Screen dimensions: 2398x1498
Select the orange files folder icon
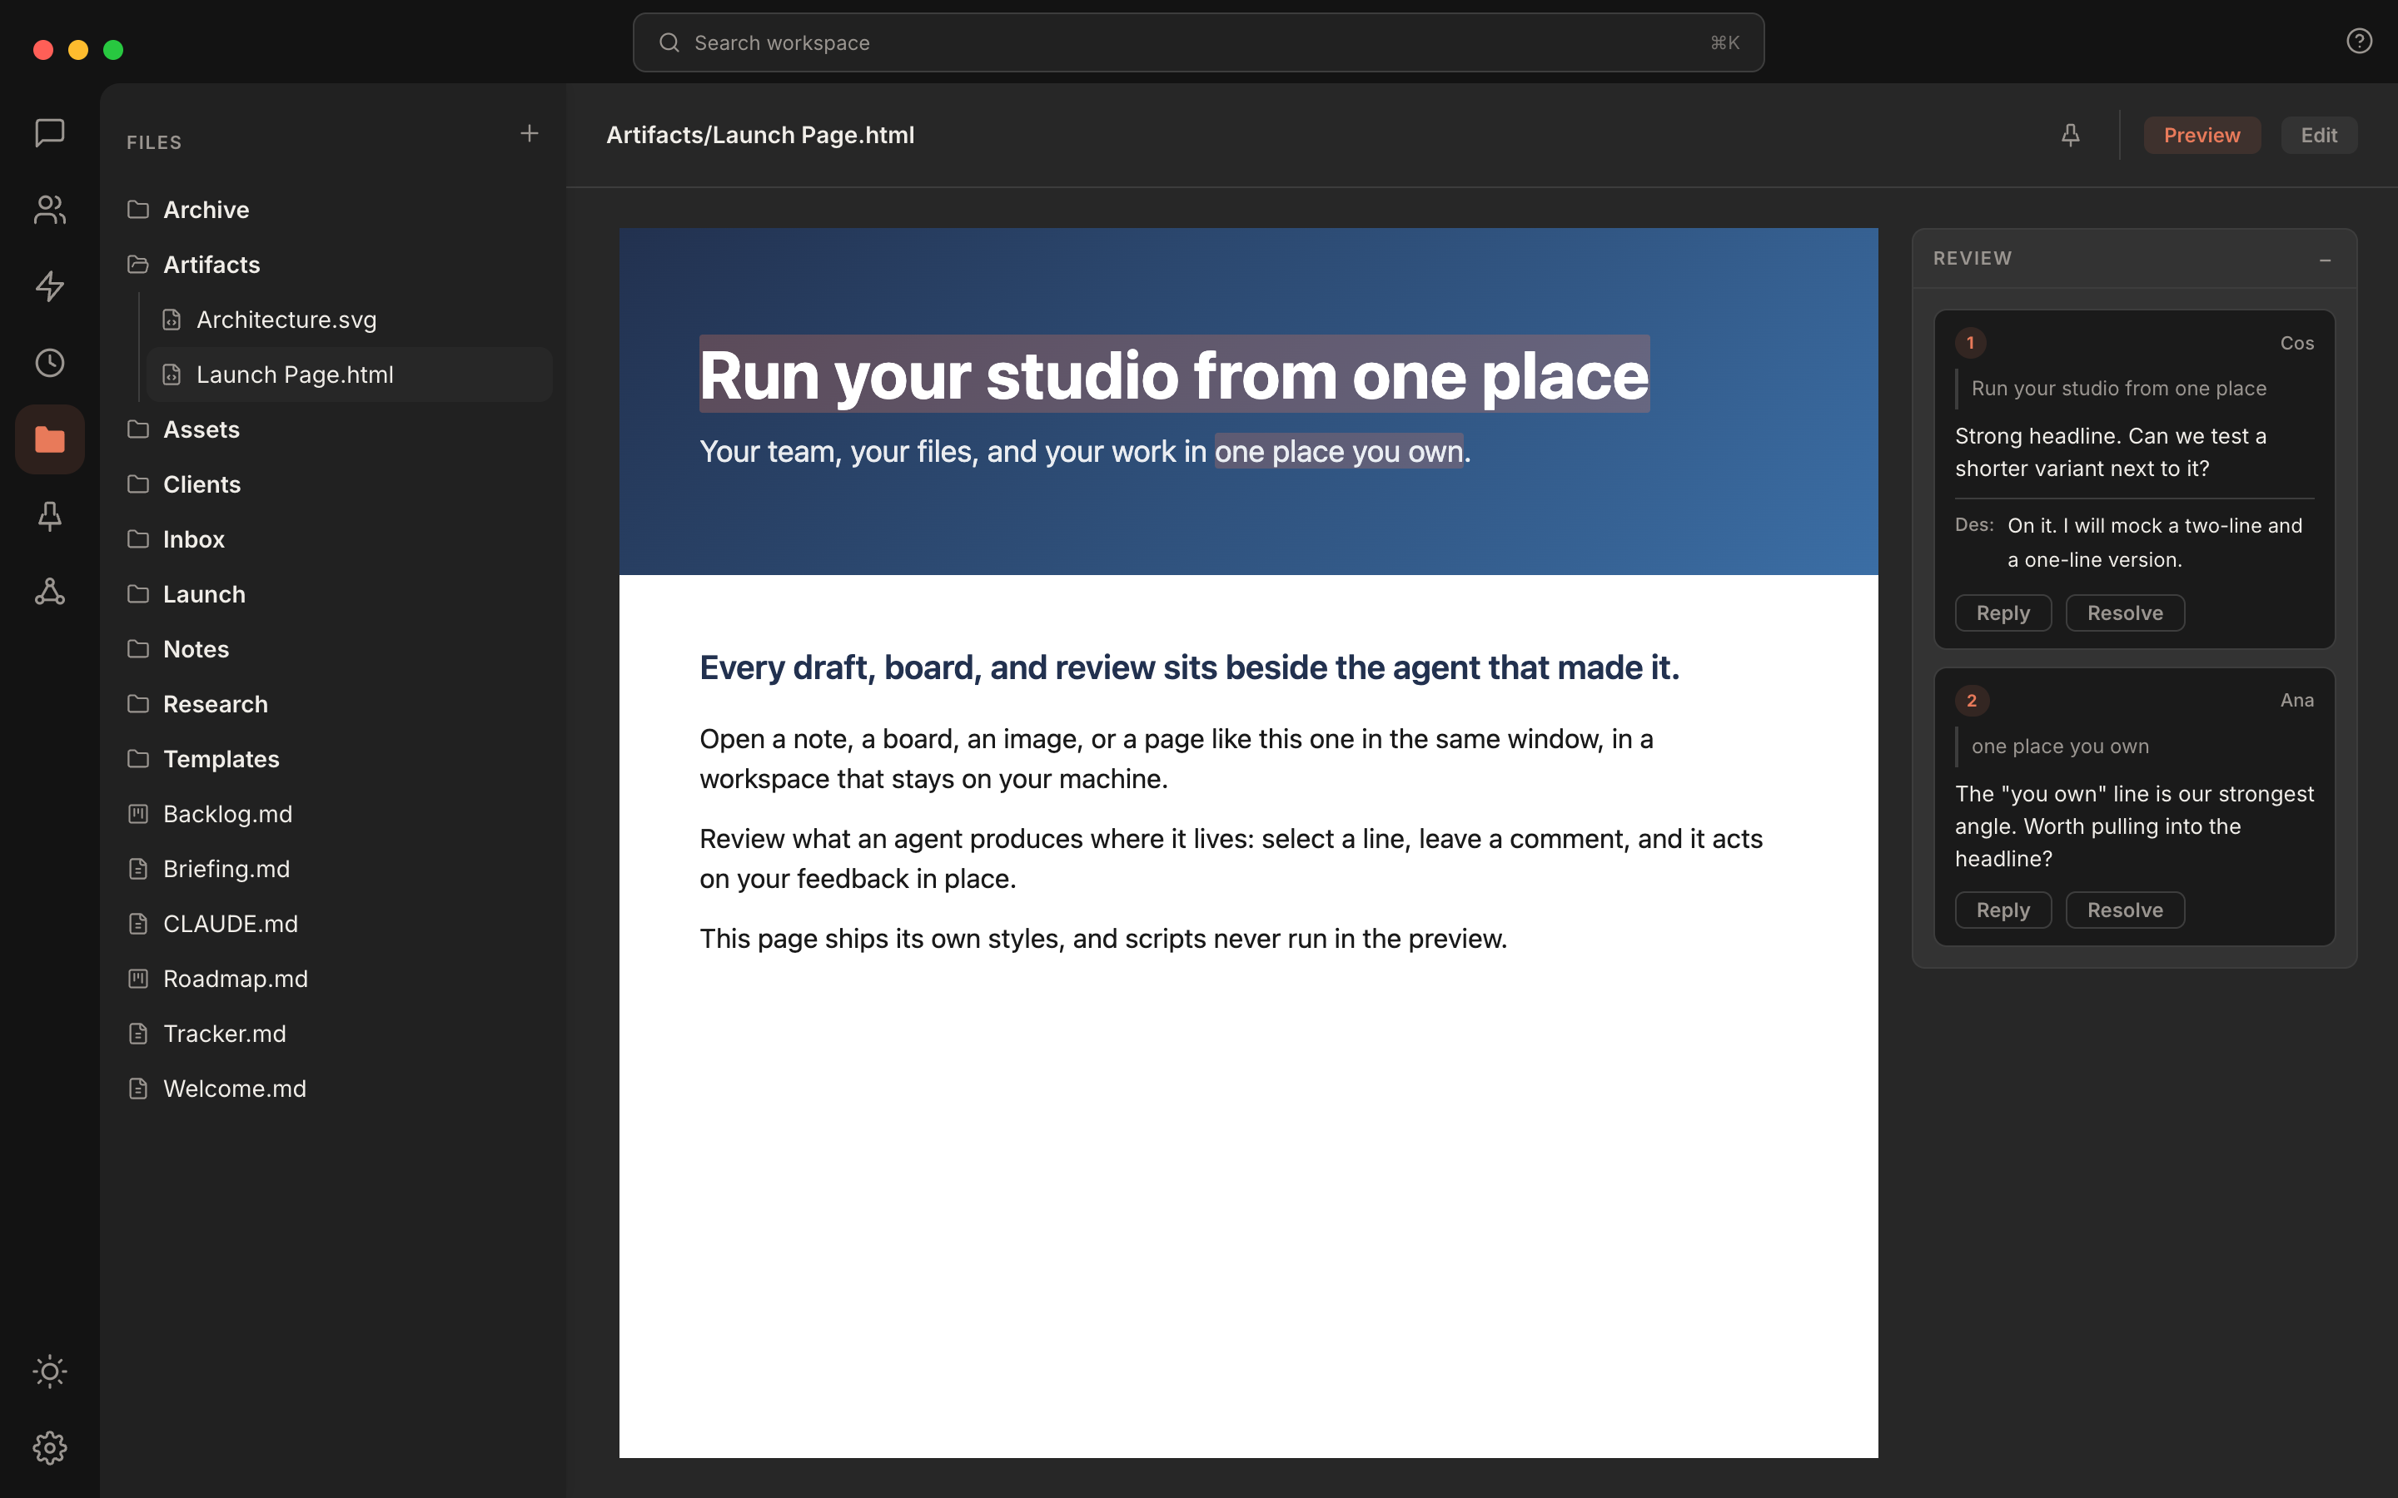tap(50, 439)
